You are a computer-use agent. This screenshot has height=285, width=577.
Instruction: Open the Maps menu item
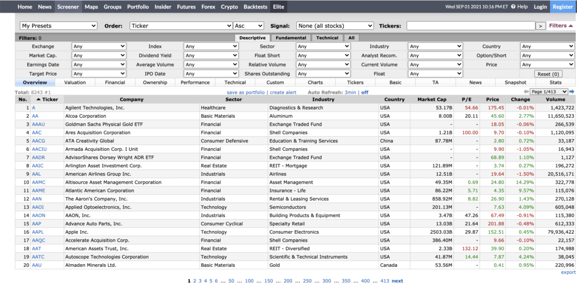[91, 7]
